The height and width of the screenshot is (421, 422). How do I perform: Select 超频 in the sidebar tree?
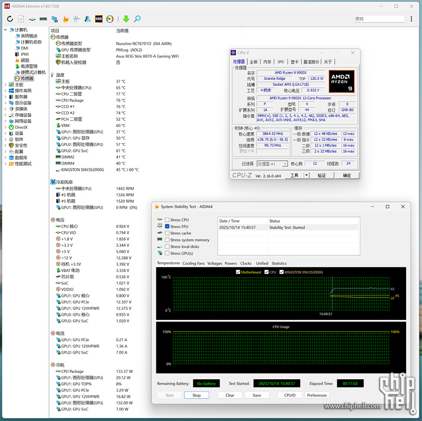25,60
